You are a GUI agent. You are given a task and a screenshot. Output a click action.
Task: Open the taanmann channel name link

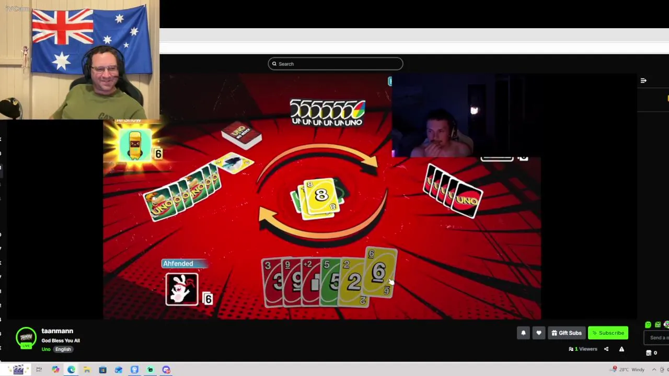(57, 331)
